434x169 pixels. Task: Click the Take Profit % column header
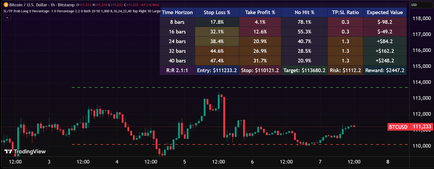point(260,12)
